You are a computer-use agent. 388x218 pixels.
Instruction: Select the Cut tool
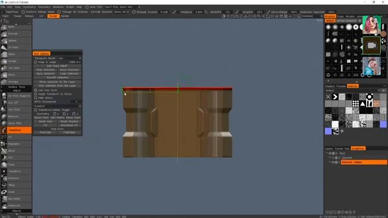16,157
